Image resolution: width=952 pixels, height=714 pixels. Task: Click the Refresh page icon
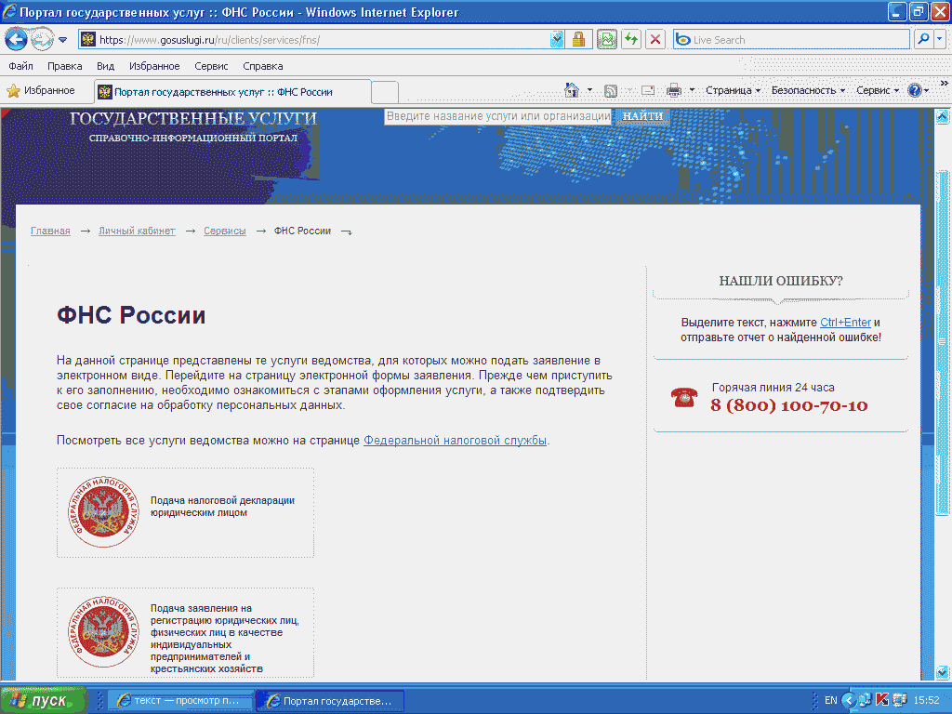click(631, 40)
